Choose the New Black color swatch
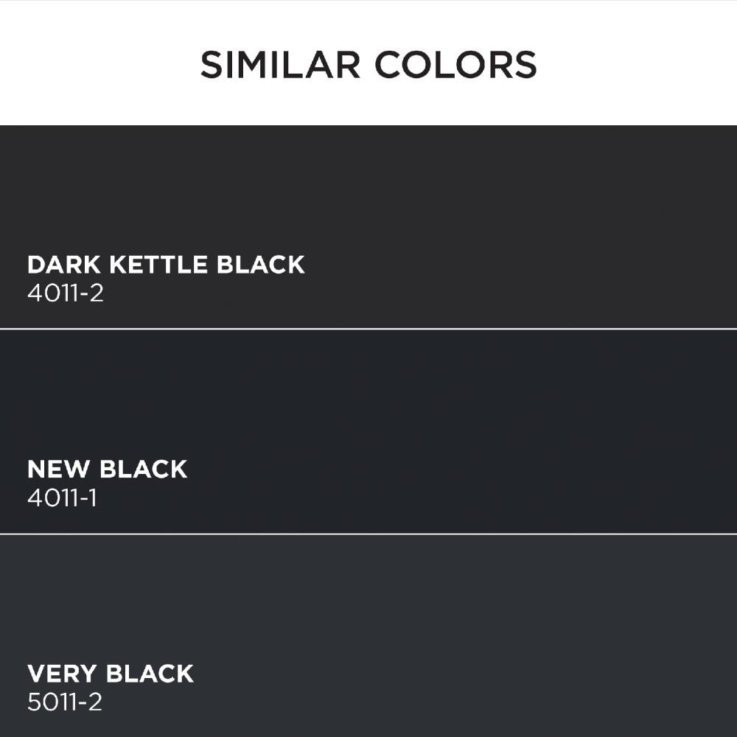The width and height of the screenshot is (737, 737). 368,431
